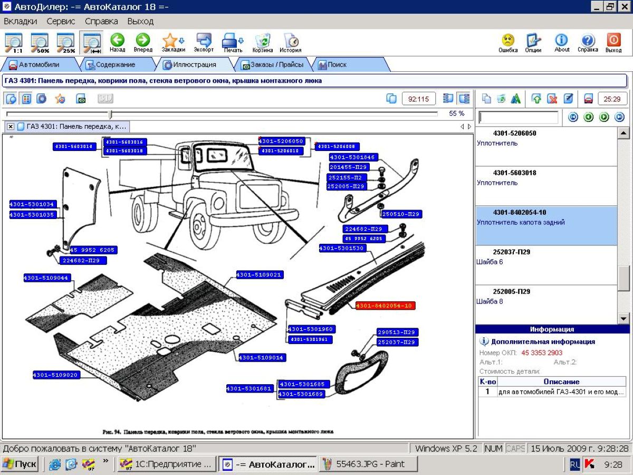633x475 pixels.
Task: Open the Закладки bookmarks star icon
Action: [173, 42]
